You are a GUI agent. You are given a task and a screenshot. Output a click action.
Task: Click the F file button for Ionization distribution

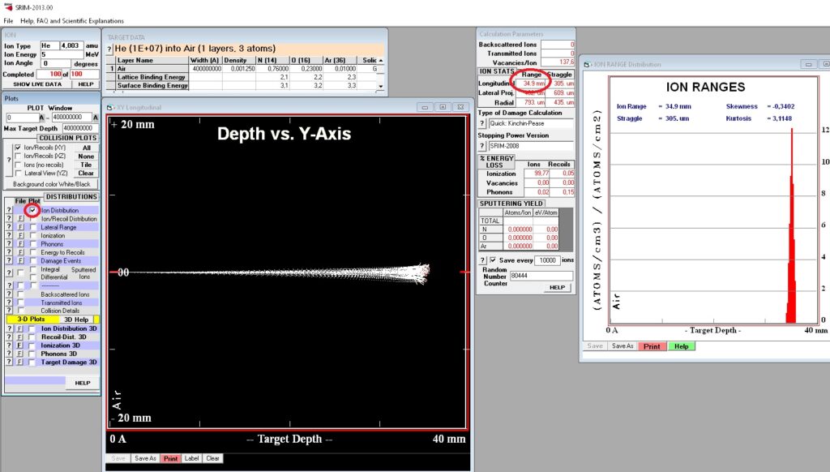20,236
